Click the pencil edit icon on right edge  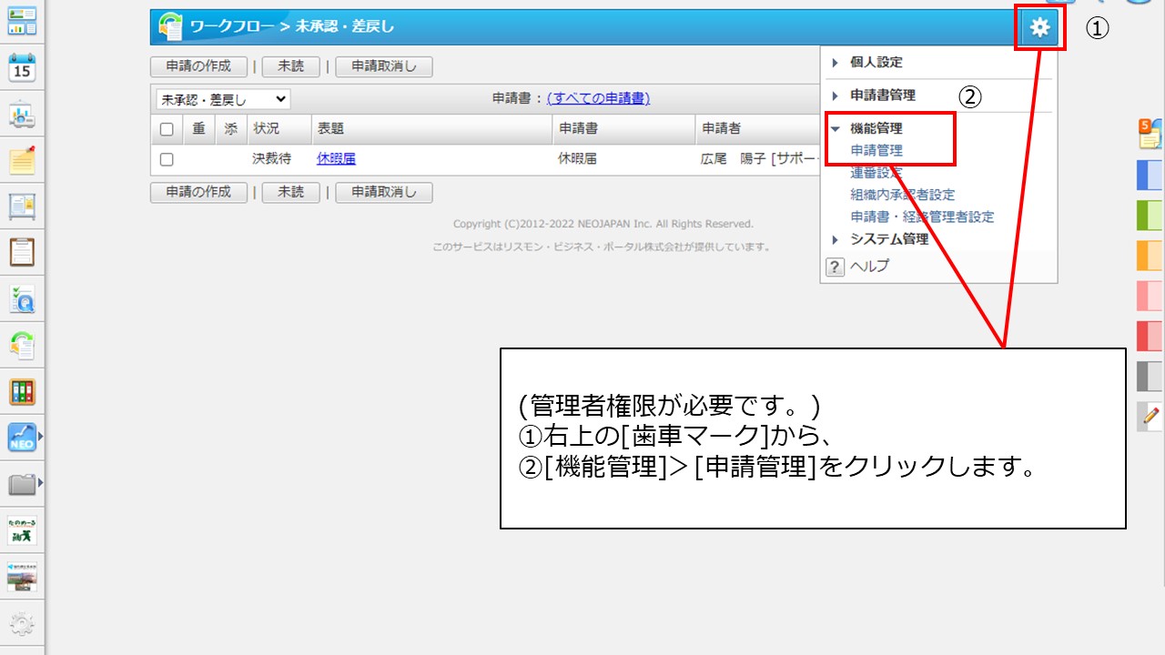[1150, 416]
